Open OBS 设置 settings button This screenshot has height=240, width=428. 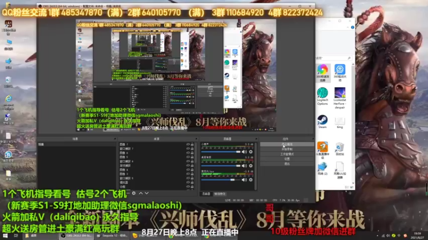[x=287, y=159]
